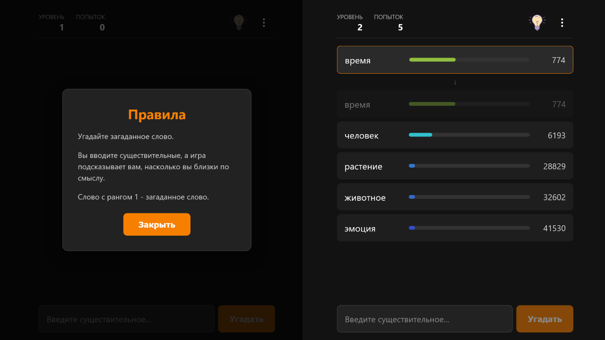Viewport: 605px width, 340px height.
Task: Click the dimmed 'время' entry in the list
Action: click(x=455, y=103)
